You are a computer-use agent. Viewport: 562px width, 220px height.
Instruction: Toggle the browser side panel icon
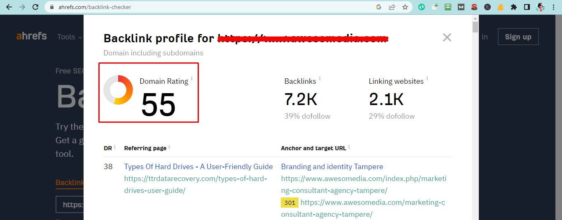tap(527, 7)
